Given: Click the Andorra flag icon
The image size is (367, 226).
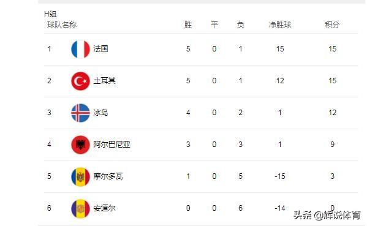Looking at the screenshot, I should point(80,208).
